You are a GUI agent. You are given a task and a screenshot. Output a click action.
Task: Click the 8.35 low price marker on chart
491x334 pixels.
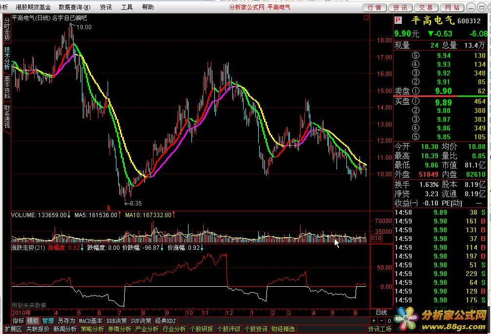pos(135,204)
